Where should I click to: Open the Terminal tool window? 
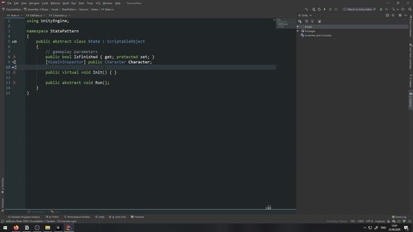[x=137, y=217]
